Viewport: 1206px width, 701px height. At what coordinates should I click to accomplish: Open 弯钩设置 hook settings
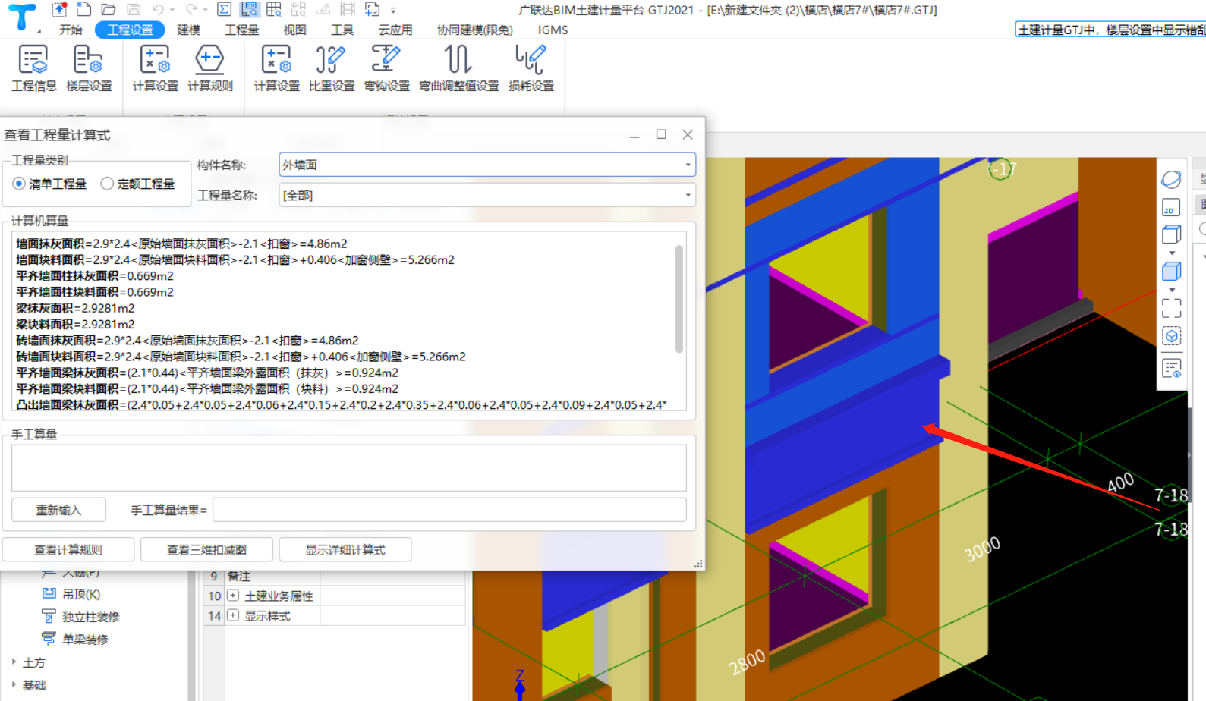(x=386, y=68)
